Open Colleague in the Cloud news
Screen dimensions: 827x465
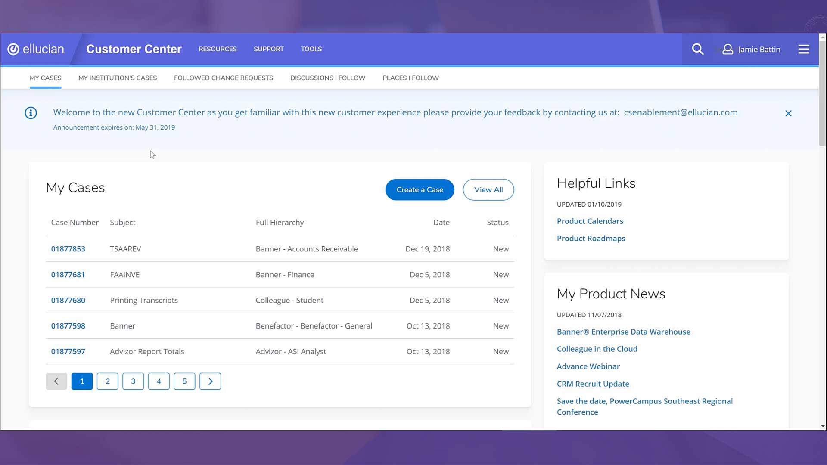597,349
